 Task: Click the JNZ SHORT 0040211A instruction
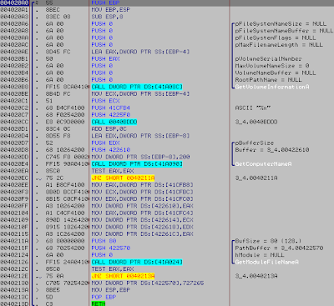(x=123, y=178)
